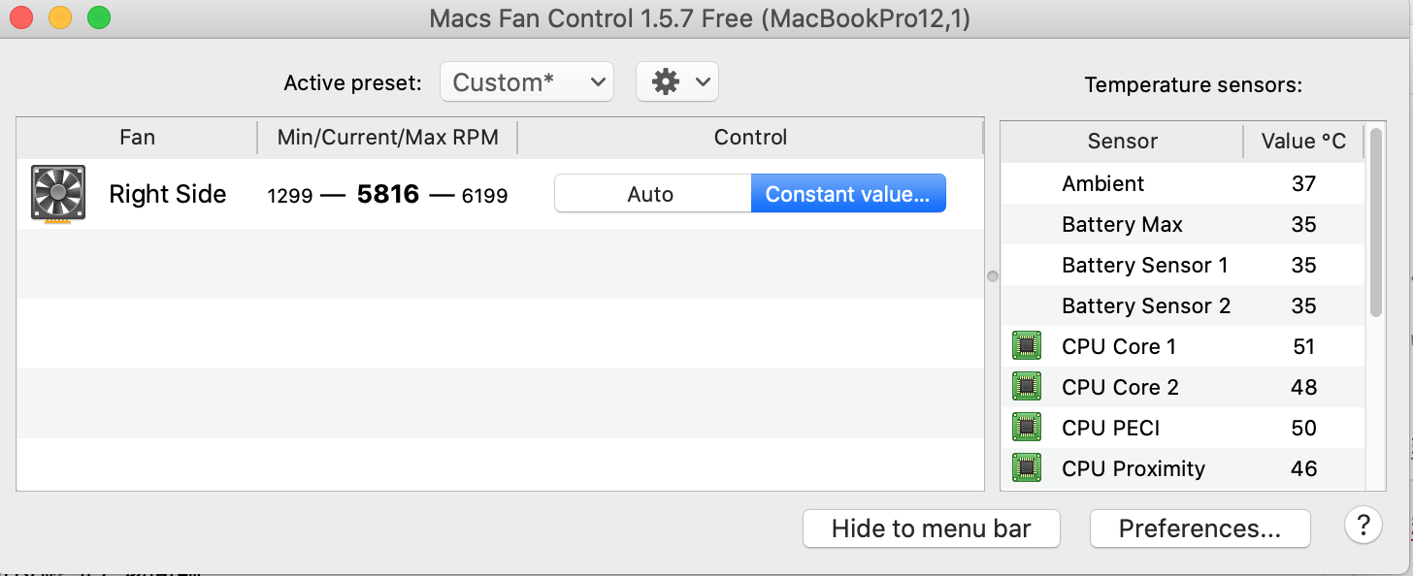Open the Preferences window

pyautogui.click(x=1199, y=528)
